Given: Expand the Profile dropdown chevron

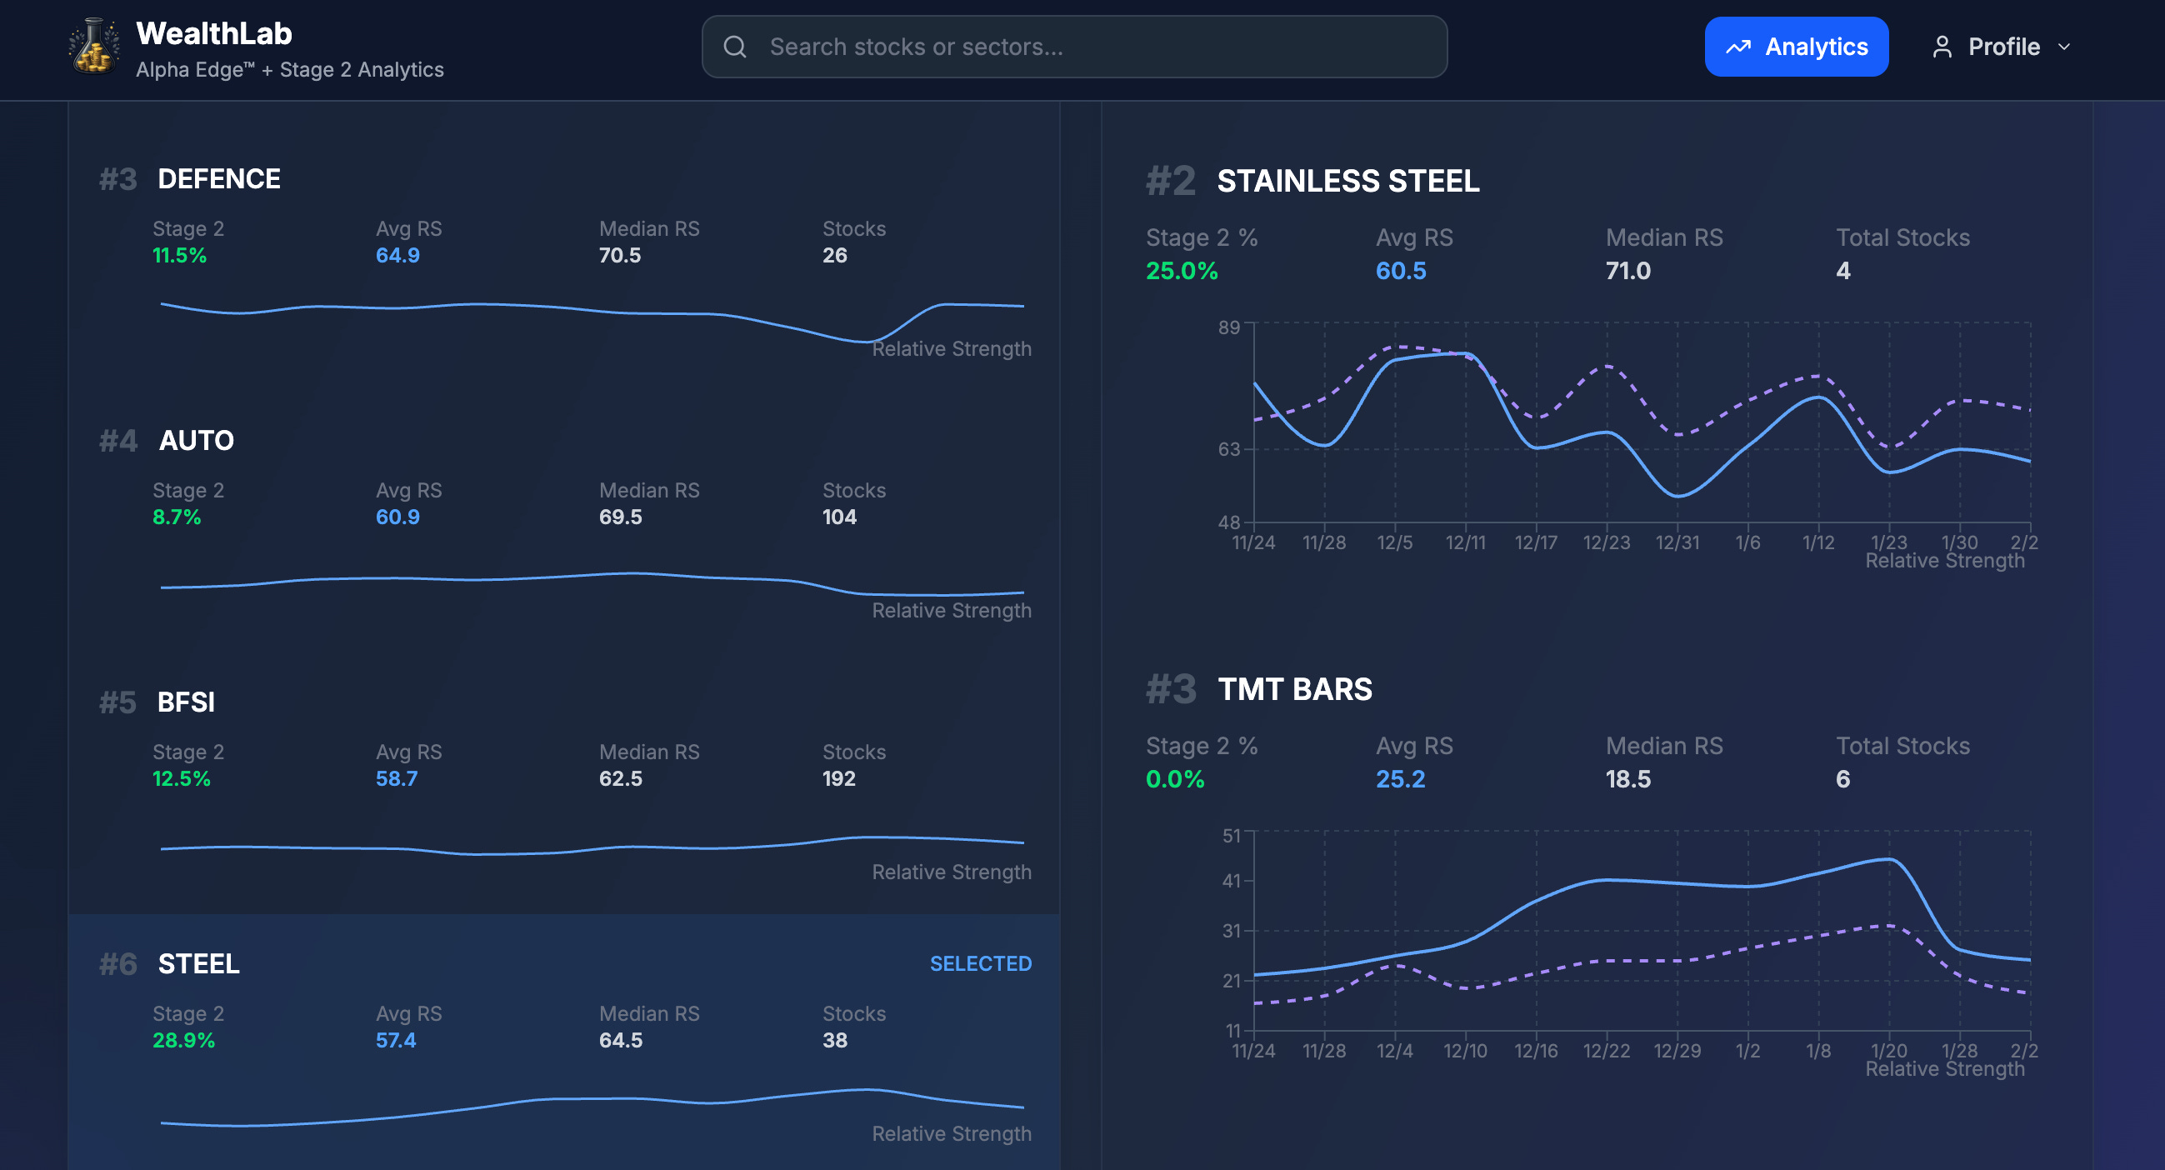Looking at the screenshot, I should (x=2064, y=47).
